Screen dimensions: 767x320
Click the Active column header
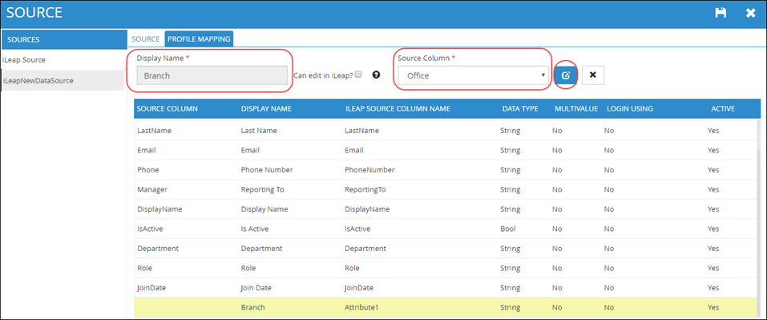click(723, 108)
